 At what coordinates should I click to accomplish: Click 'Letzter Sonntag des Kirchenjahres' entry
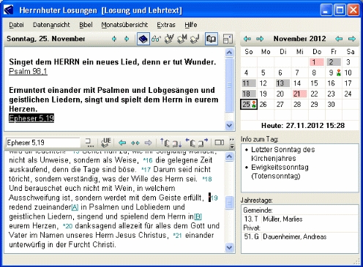pos(283,154)
